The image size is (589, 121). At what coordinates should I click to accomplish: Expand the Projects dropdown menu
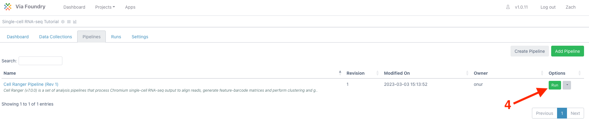pos(105,7)
